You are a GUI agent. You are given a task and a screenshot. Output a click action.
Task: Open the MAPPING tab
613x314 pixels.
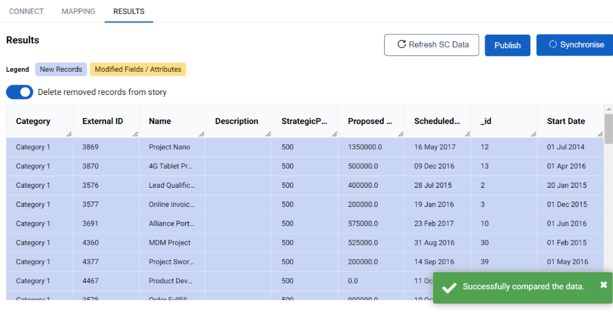[78, 12]
